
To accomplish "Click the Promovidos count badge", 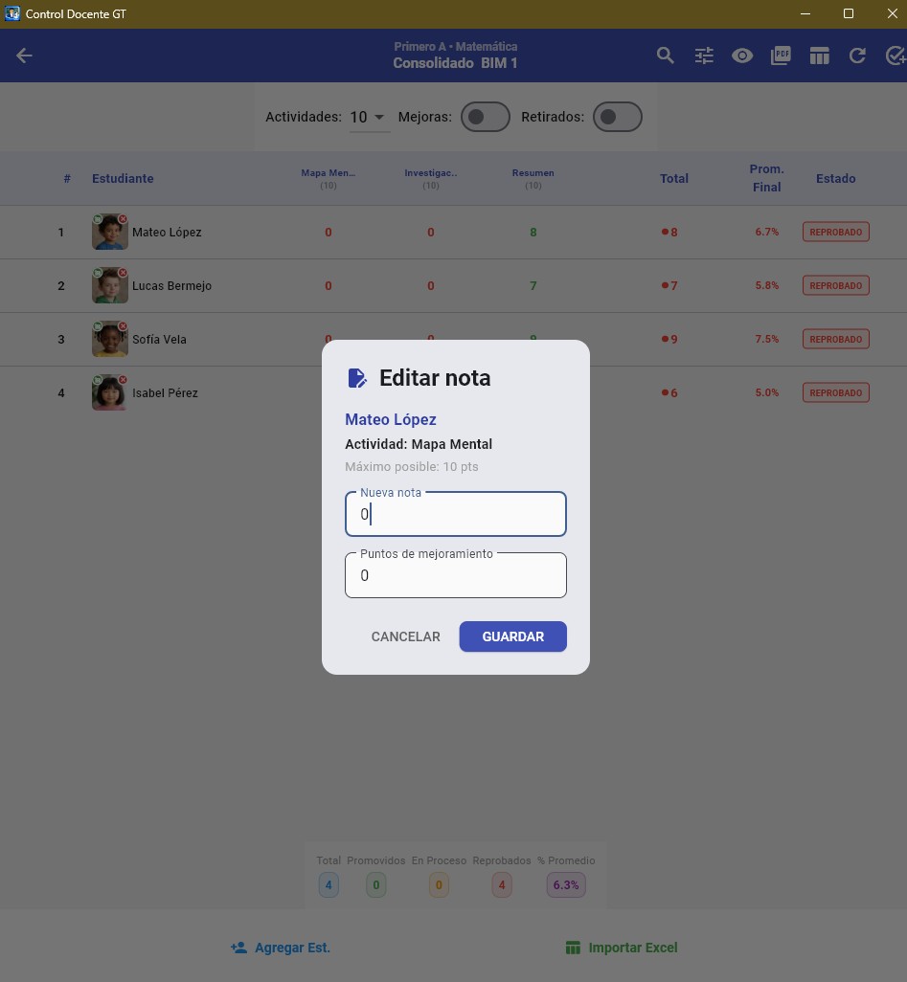I will (376, 885).
